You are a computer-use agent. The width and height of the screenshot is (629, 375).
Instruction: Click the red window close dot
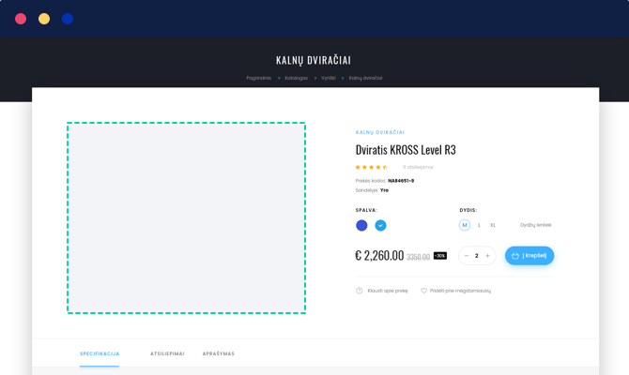[x=21, y=19]
